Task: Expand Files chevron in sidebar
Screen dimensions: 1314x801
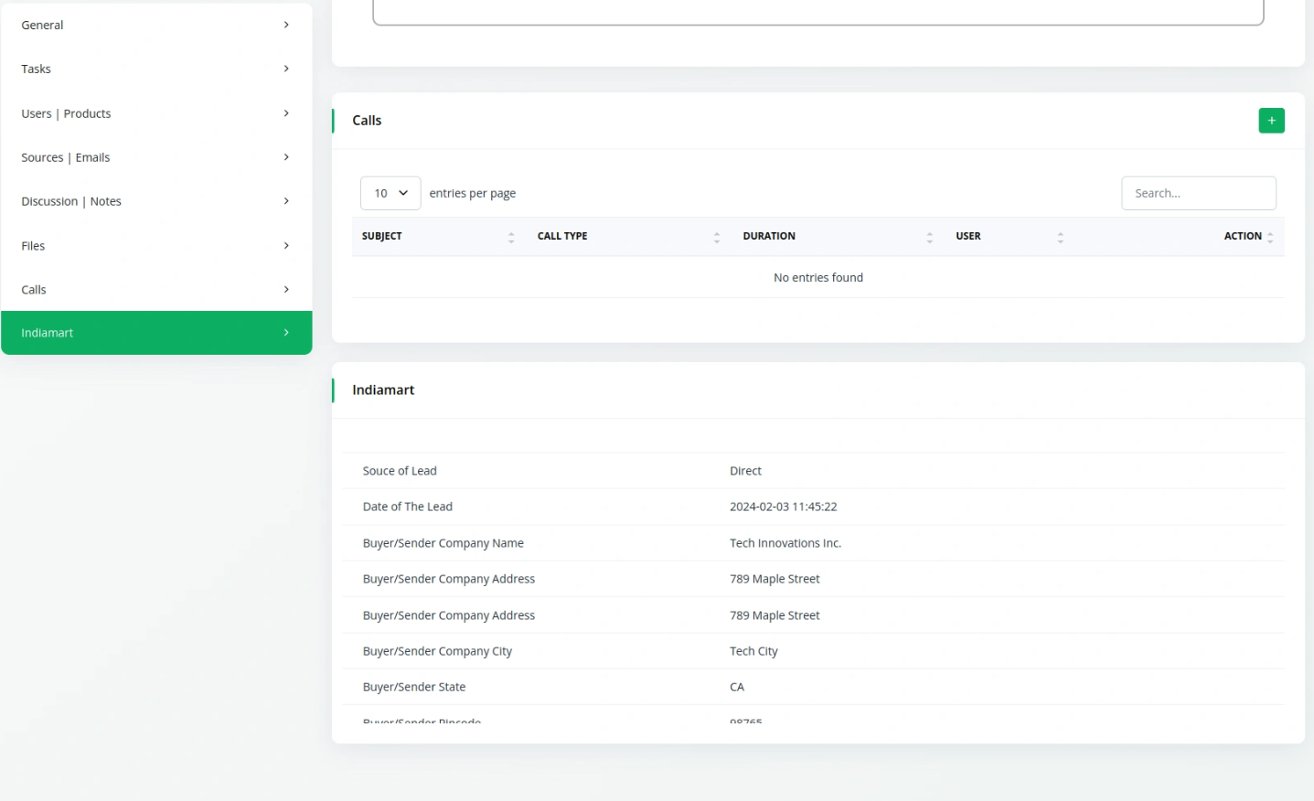Action: click(286, 245)
